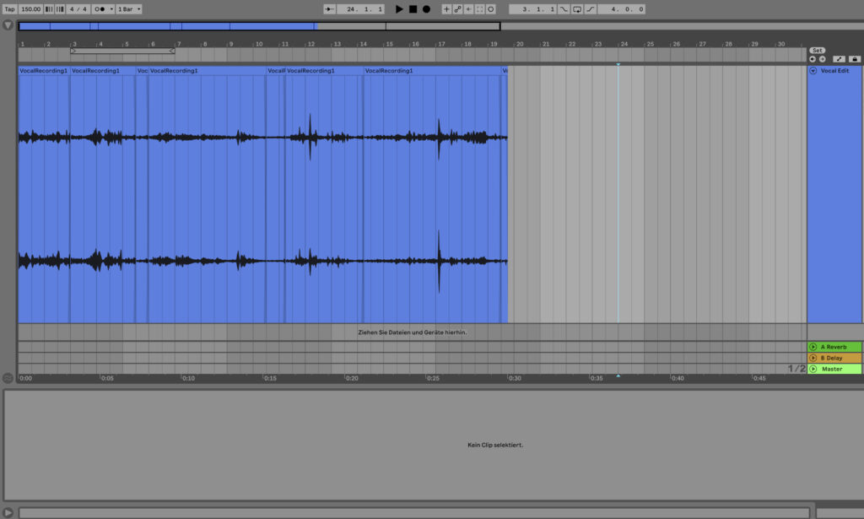Toggle the browser show/hide triangle button
The image size is (864, 519).
coord(8,25)
